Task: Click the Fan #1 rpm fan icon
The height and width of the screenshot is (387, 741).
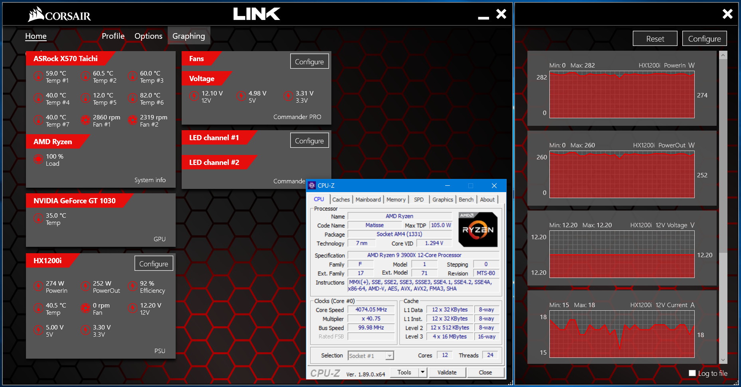Action: point(85,120)
